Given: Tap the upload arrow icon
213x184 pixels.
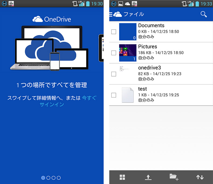Looking at the screenshot, I should coord(148,177).
